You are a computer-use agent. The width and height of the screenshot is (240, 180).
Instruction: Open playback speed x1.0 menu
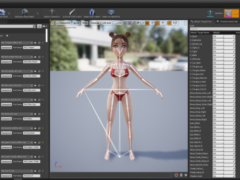coord(118,23)
